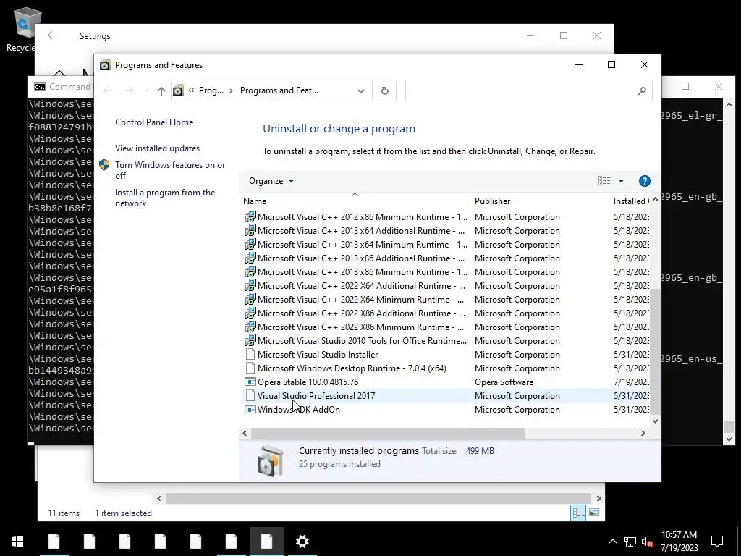Select Visual C++ 2013 x86 Minimum Runtime
Viewport: 741px width, 556px height.
(x=362, y=272)
